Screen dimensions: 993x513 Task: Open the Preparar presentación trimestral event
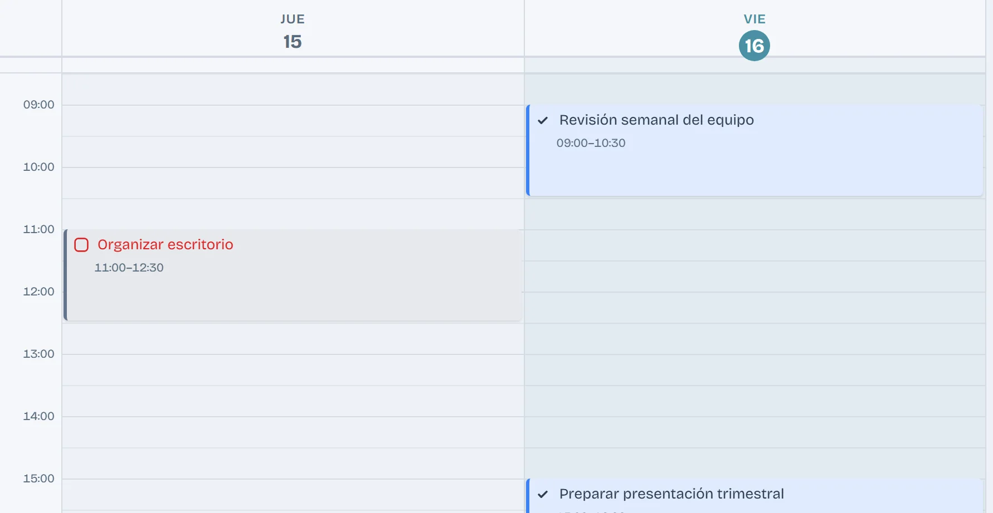(755, 496)
